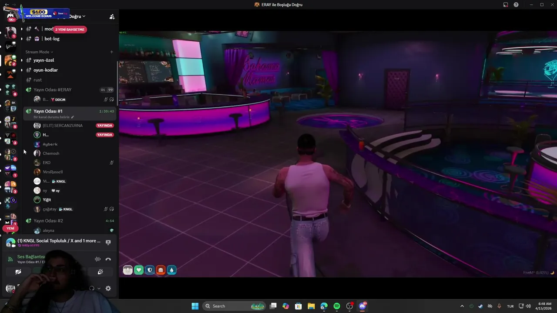Open the volume control in system tray
The width and height of the screenshot is (557, 313).
528,306
